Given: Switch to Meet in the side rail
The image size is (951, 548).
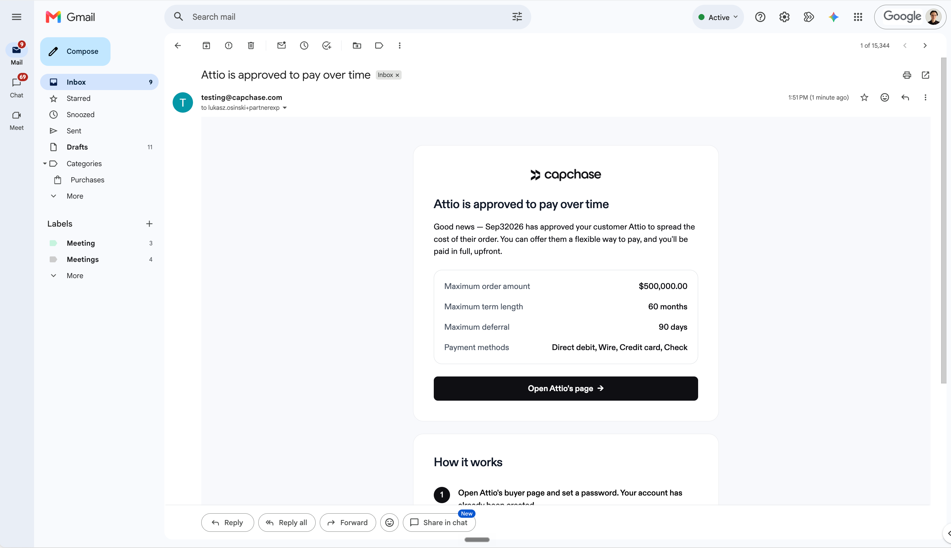Looking at the screenshot, I should coord(17,120).
